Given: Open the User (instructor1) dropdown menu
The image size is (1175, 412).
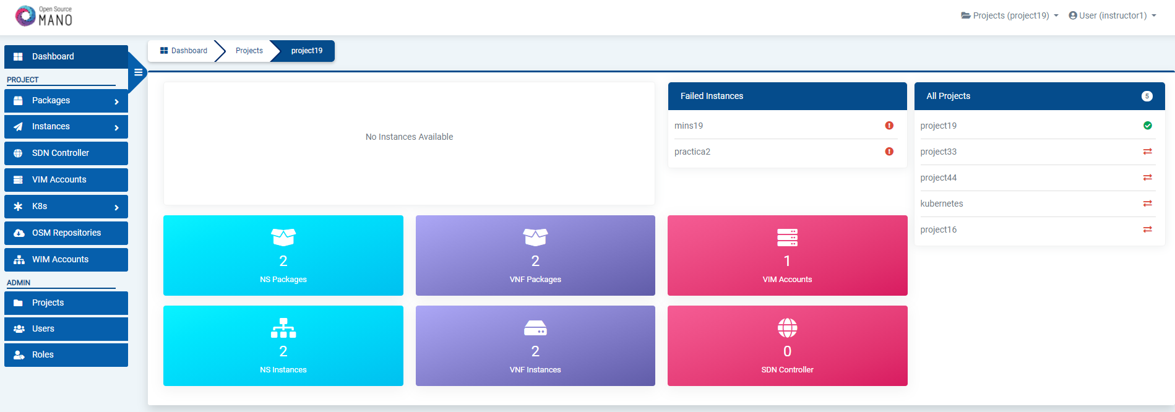Looking at the screenshot, I should tap(1112, 15).
